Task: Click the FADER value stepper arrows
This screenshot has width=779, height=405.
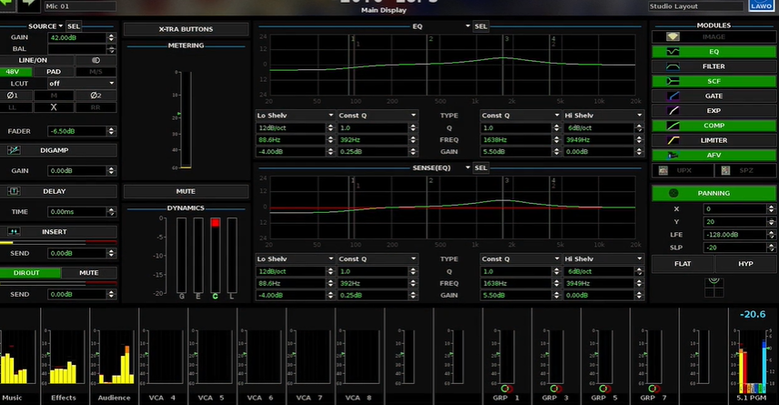Action: pyautogui.click(x=111, y=131)
